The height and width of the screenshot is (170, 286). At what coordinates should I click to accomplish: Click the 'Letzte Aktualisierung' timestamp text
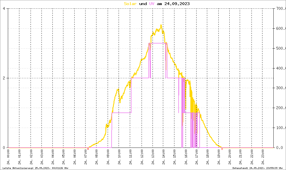click(x=36, y=168)
